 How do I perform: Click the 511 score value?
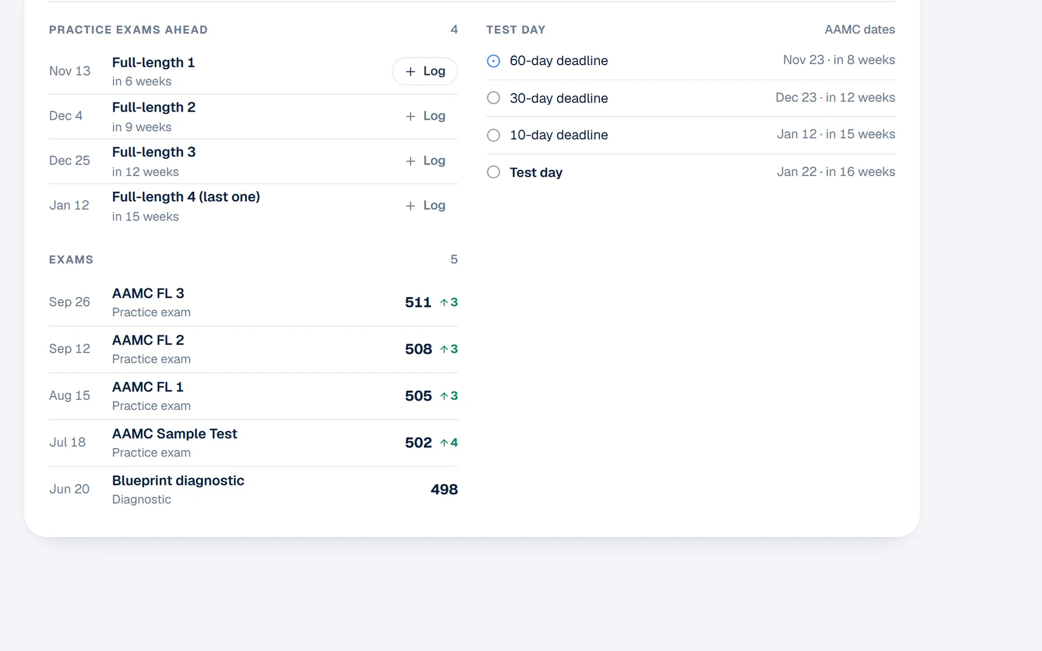click(418, 302)
